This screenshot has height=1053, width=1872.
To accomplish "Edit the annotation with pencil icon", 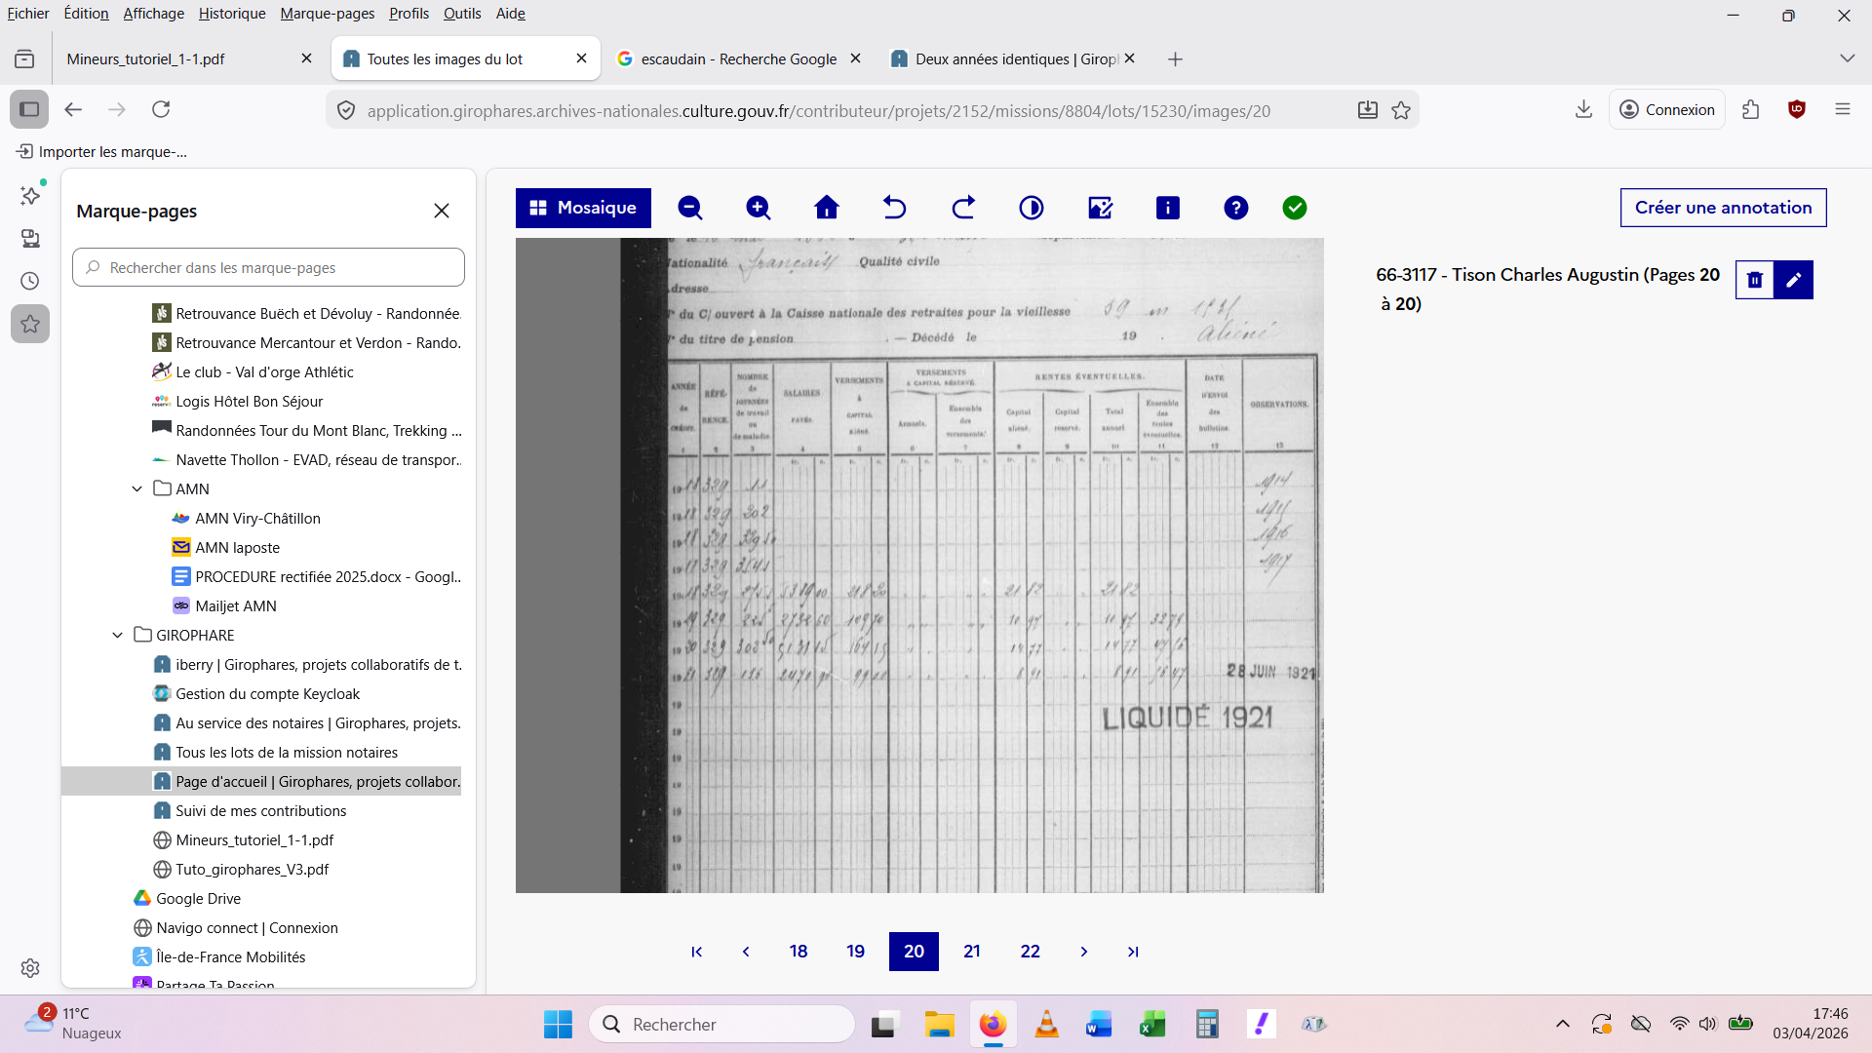I will tap(1794, 280).
